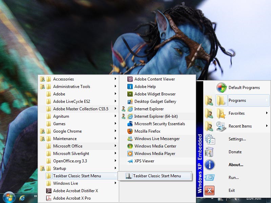This screenshot has height=203, width=271.
Task: Click the user folder icon beside Recent Items
Action: [x=209, y=126]
